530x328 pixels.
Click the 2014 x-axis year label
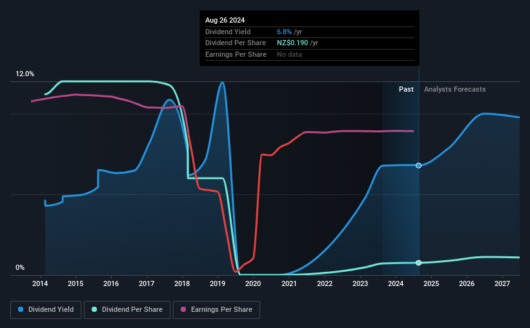[40, 283]
